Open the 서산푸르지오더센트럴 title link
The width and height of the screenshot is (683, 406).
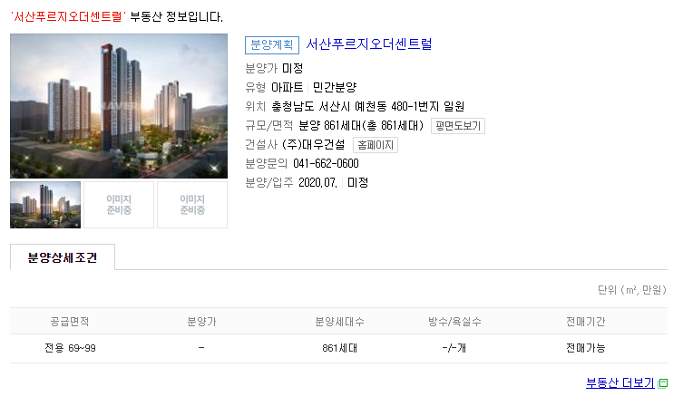368,43
